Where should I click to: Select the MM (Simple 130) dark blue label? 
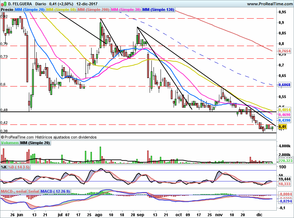click(158, 9)
